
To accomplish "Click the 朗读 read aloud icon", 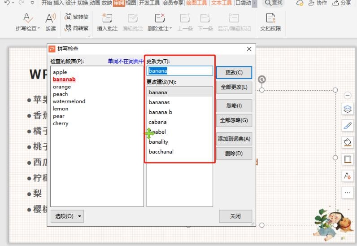I will click(x=51, y=18).
